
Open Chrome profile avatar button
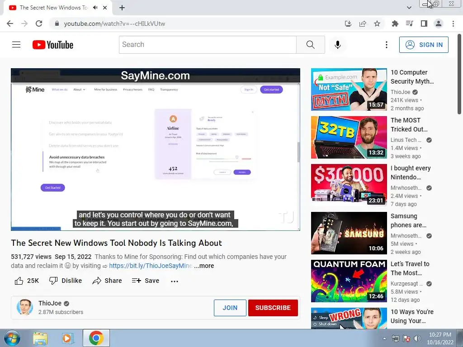coord(439,23)
